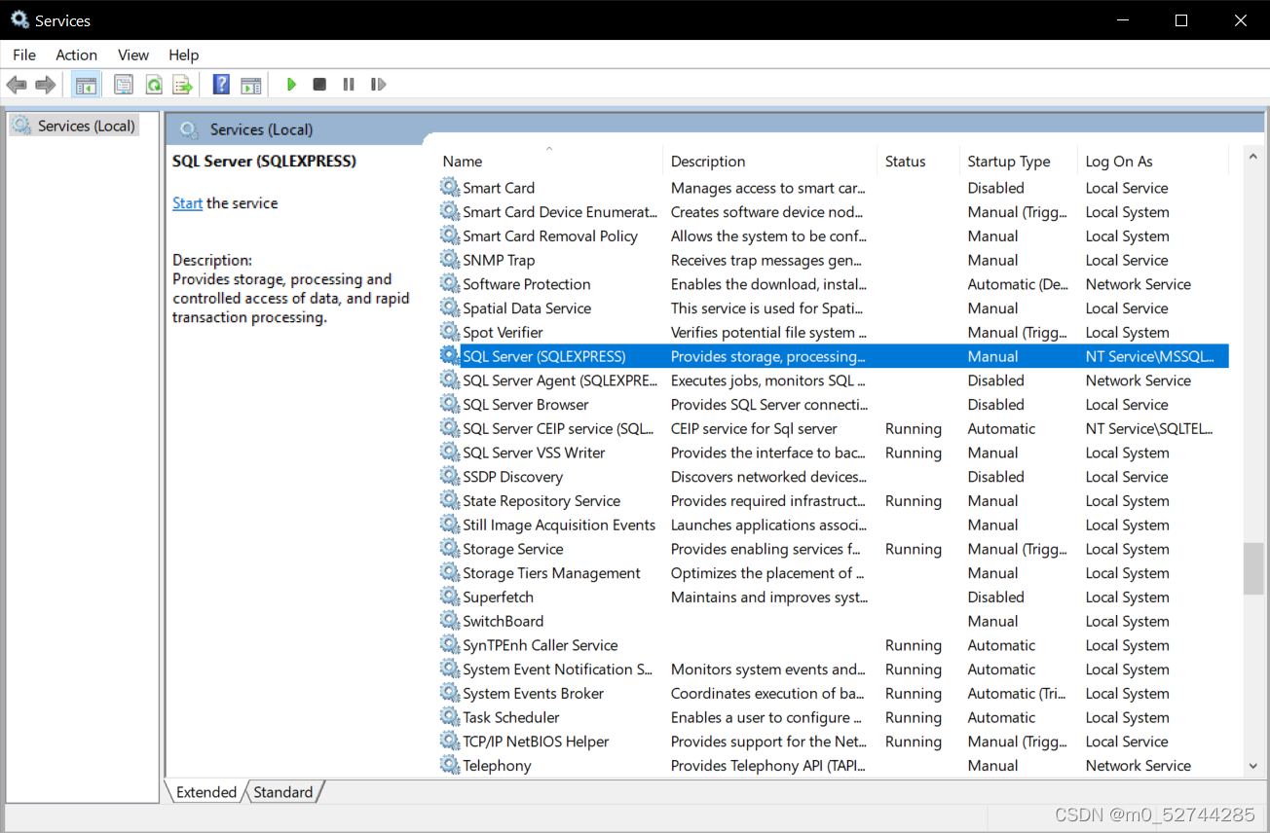Toggle the console tree pane visibility
The image size is (1270, 833).
[x=86, y=84]
